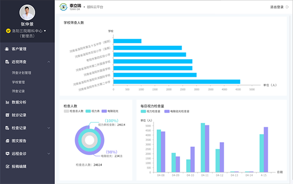The width and height of the screenshot is (293, 184).
Task: Click the 客户管理 person icon
Action: click(x=7, y=49)
